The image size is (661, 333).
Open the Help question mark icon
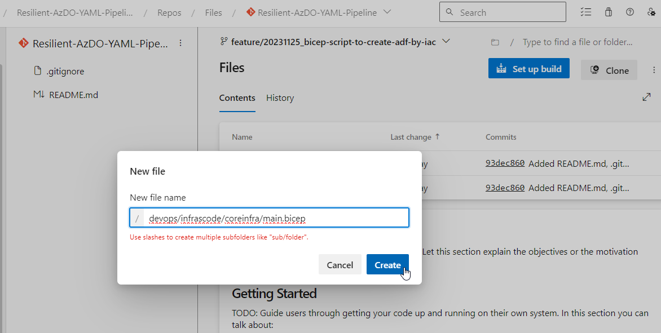pyautogui.click(x=630, y=12)
